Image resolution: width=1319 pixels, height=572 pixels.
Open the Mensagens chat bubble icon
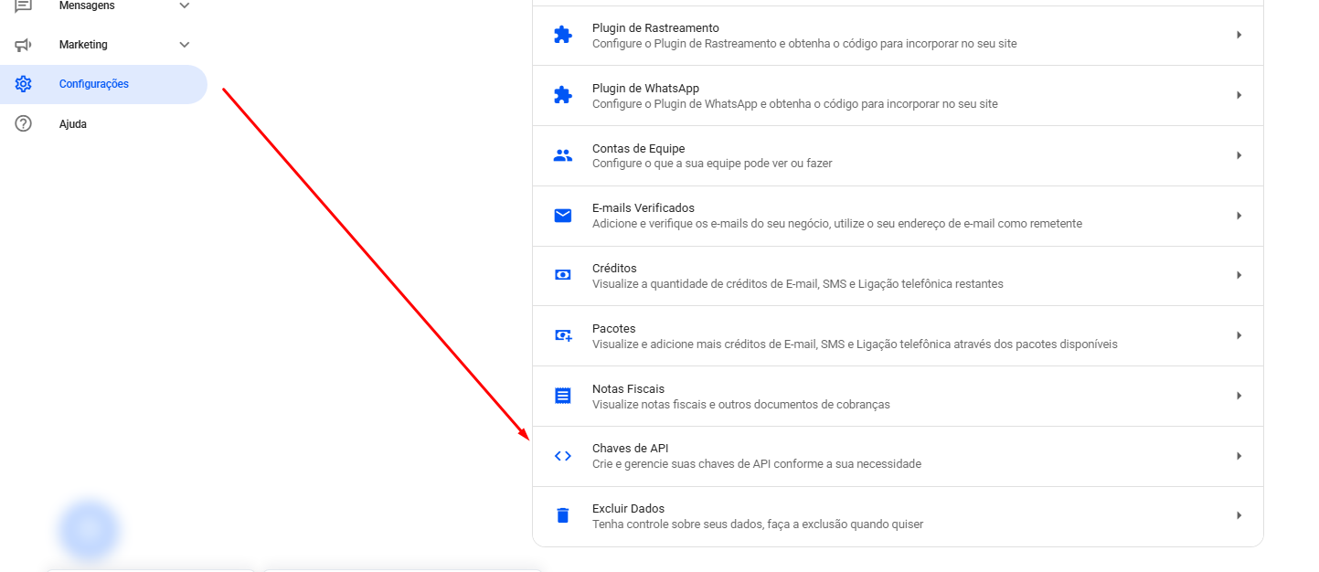(24, 5)
